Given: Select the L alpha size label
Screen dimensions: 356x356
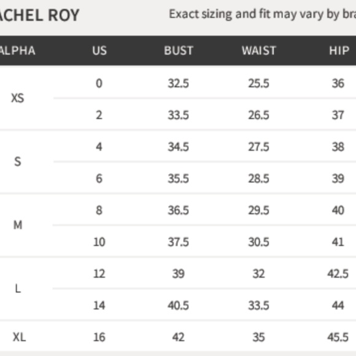Looking at the screenshot, I should 18,289.
